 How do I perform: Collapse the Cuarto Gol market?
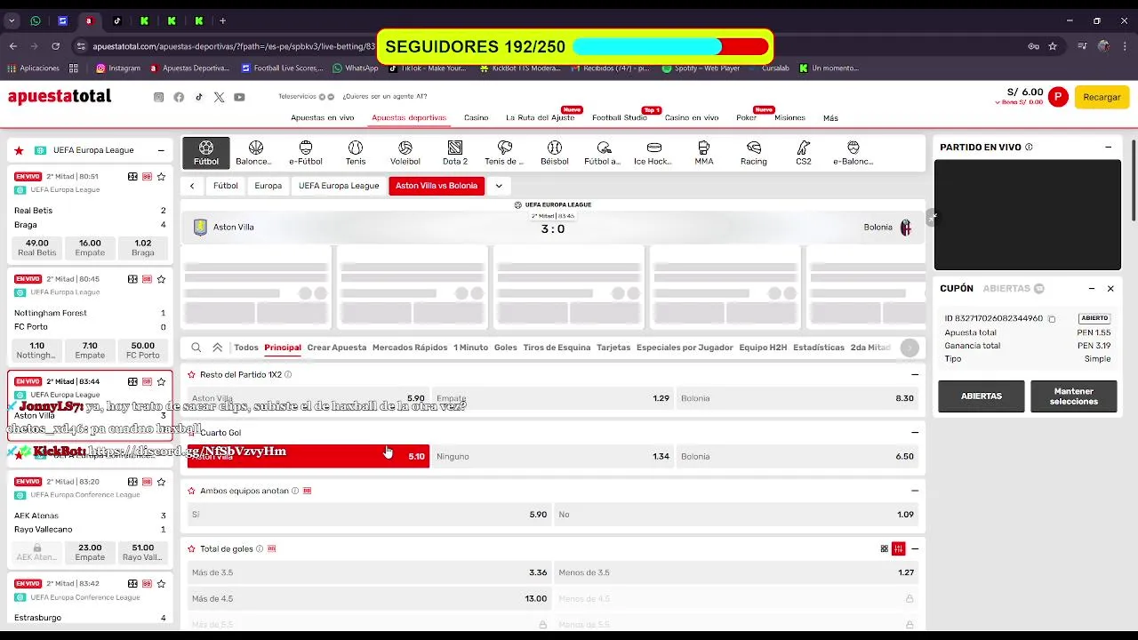pyautogui.click(x=915, y=433)
